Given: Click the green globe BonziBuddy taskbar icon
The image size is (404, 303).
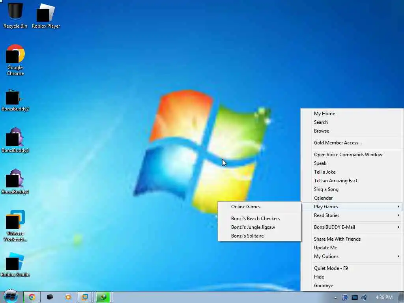Looking at the screenshot, I should 104,297.
